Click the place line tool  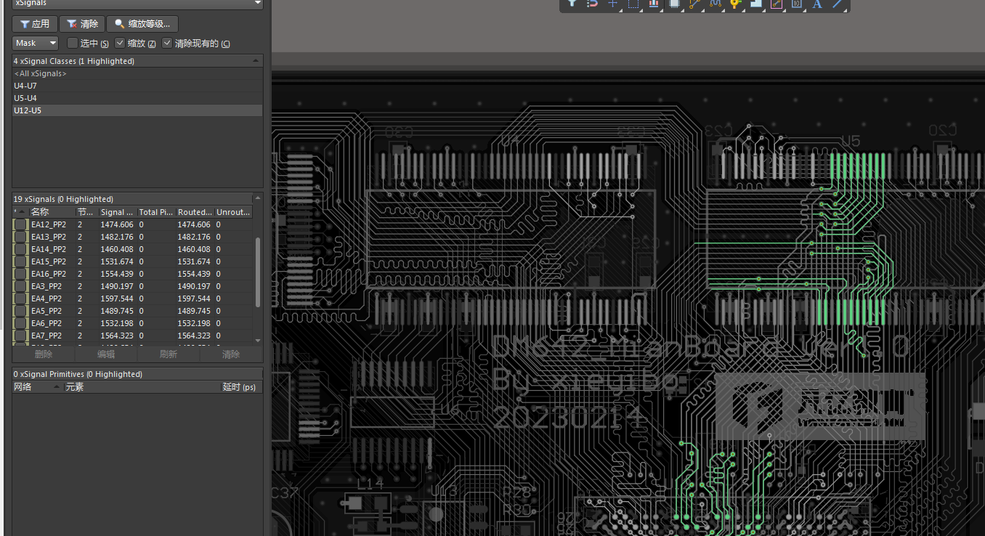tap(838, 4)
